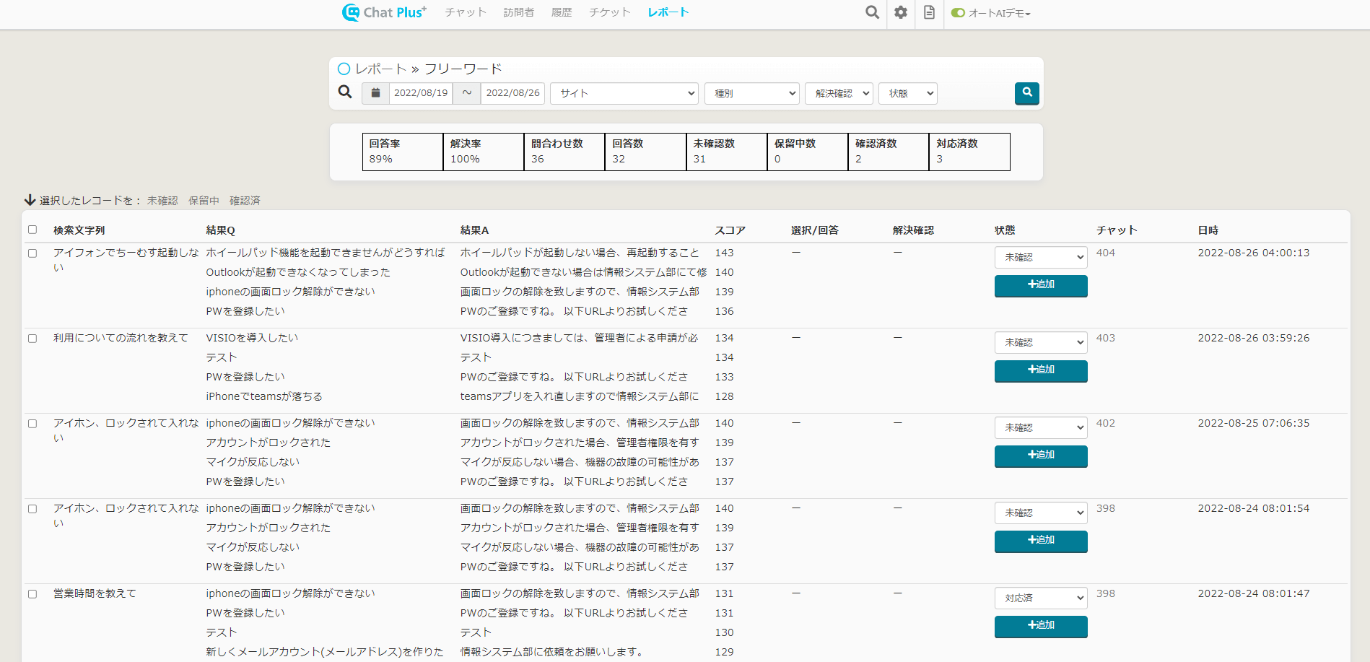Image resolution: width=1370 pixels, height=662 pixels.
Task: Open the チャット menu
Action: click(466, 12)
